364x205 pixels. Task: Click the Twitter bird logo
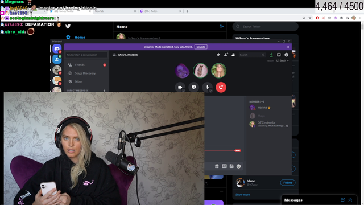coord(68,26)
